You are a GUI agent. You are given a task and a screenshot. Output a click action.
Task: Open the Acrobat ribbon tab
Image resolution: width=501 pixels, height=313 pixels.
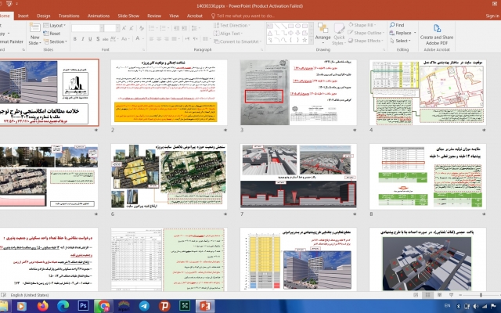195,16
